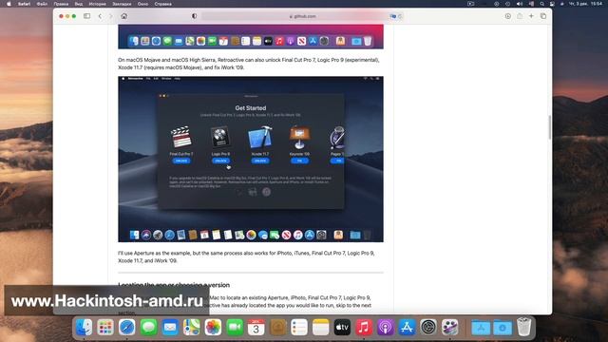Open the Trash in the Dock

523,327
